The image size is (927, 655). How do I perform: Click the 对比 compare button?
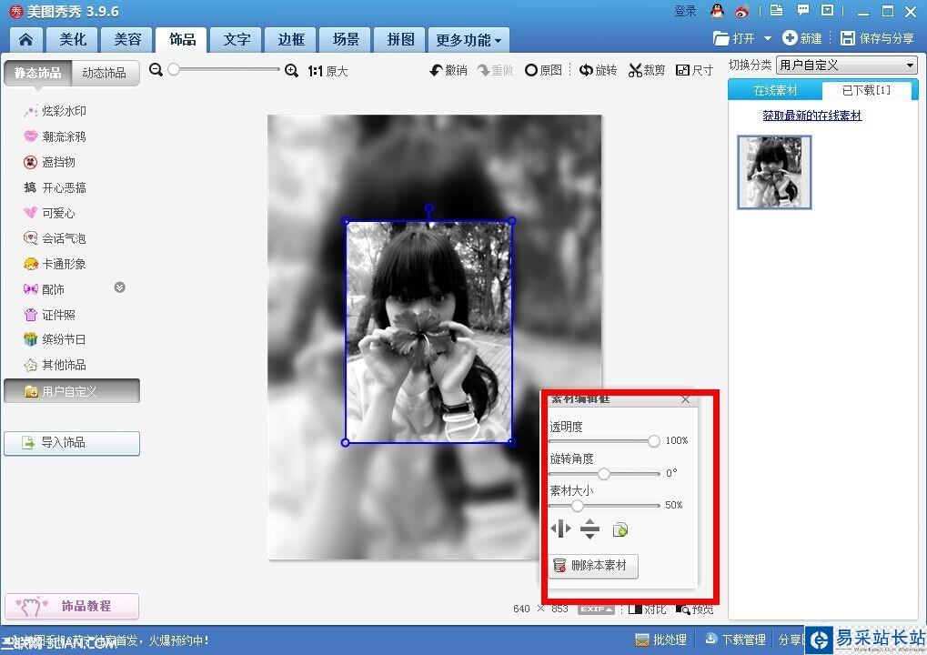tap(647, 609)
